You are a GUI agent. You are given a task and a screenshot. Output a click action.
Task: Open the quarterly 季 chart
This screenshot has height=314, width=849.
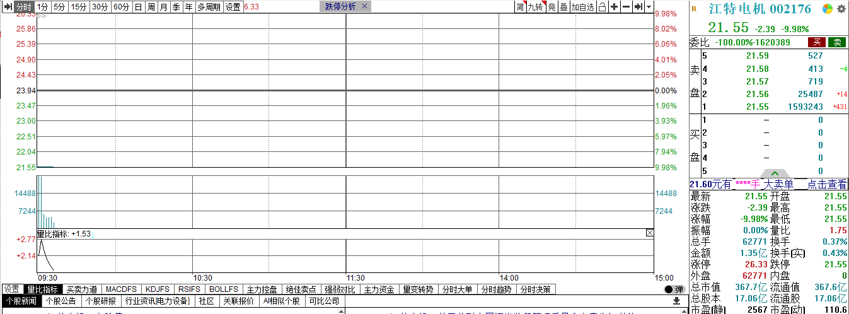(176, 7)
